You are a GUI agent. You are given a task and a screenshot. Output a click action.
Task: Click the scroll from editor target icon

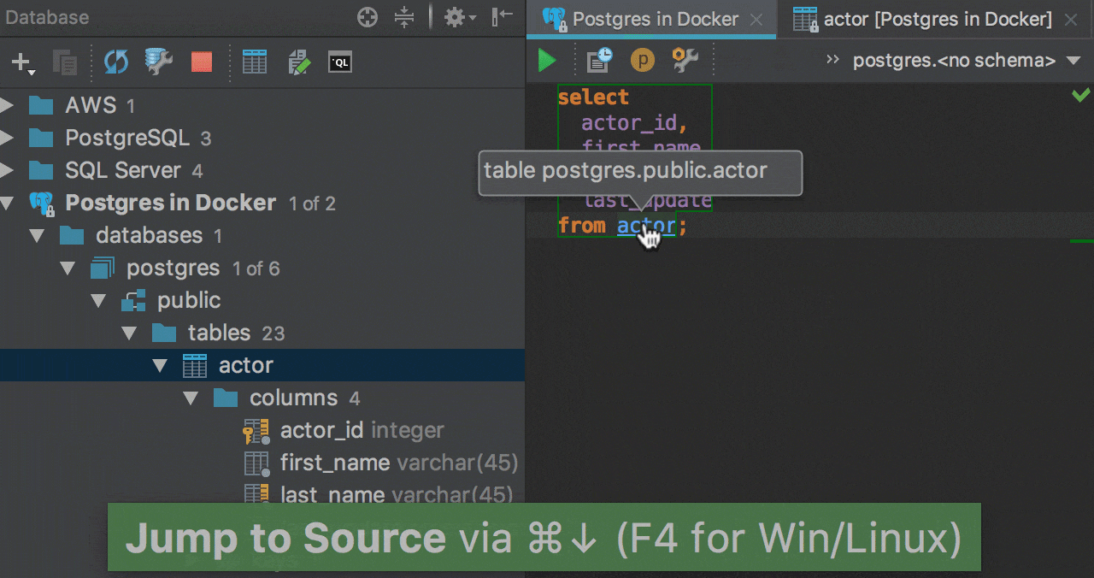pos(368,17)
